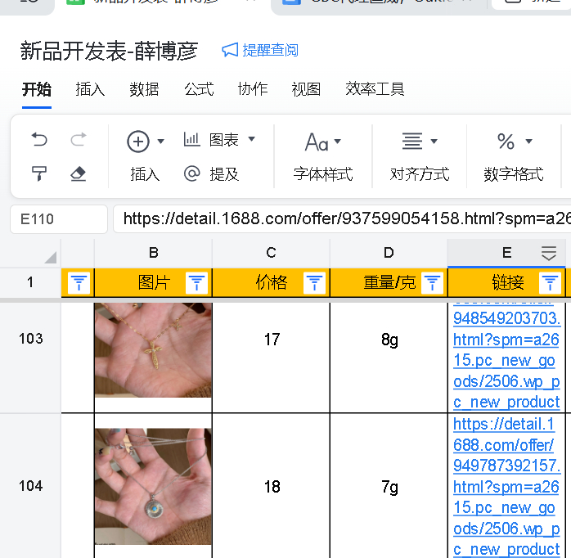Toggle the 重量/克 column filter button

(432, 283)
